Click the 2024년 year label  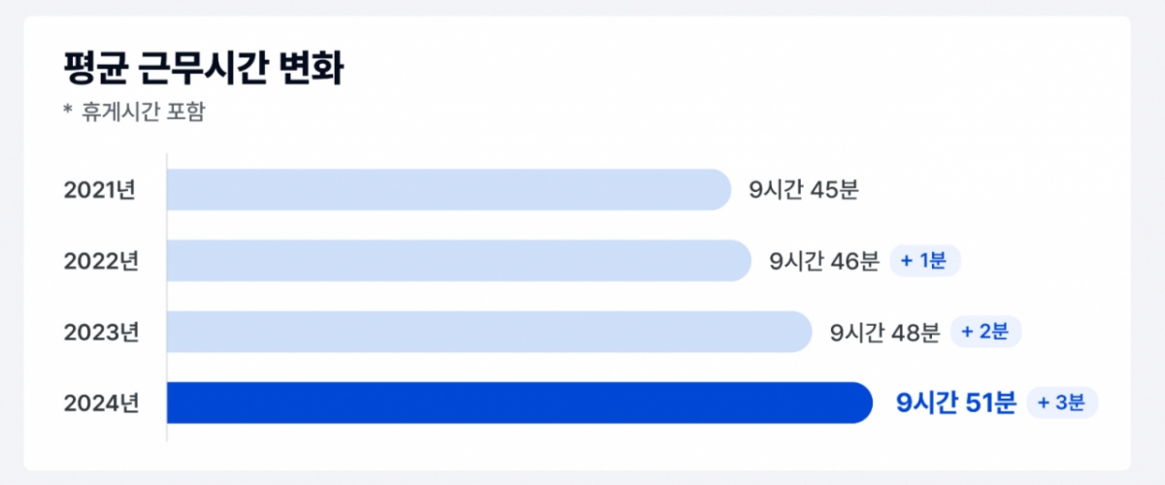point(101,403)
